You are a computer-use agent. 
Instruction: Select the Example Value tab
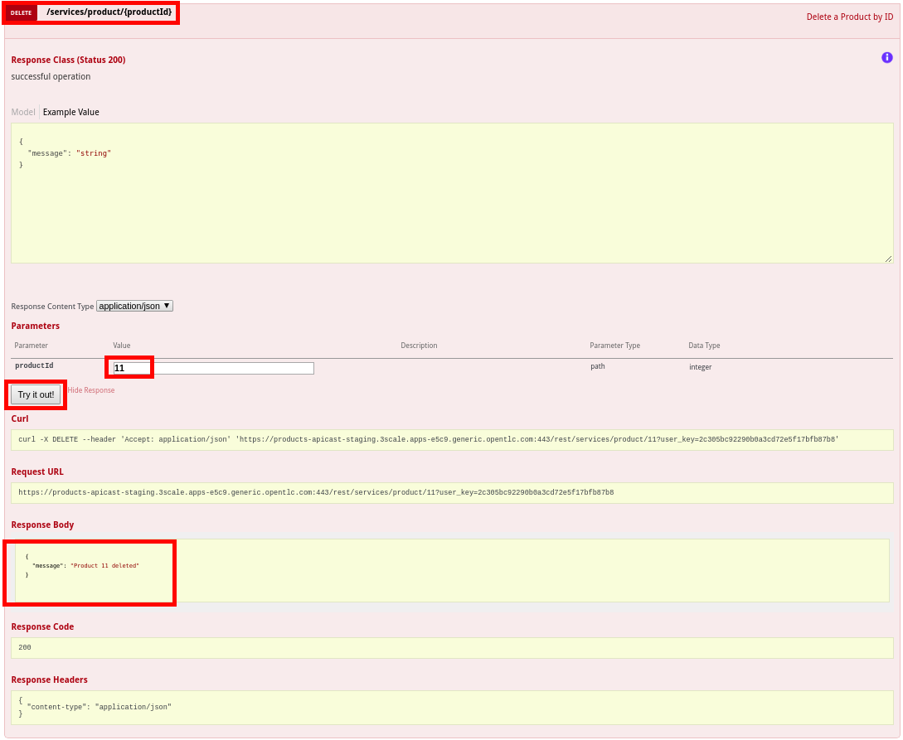pos(71,112)
